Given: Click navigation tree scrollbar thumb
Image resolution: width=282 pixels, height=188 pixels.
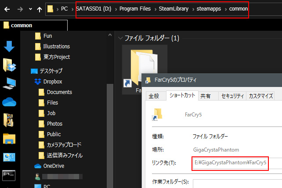Looking at the screenshot, I should point(110,136).
